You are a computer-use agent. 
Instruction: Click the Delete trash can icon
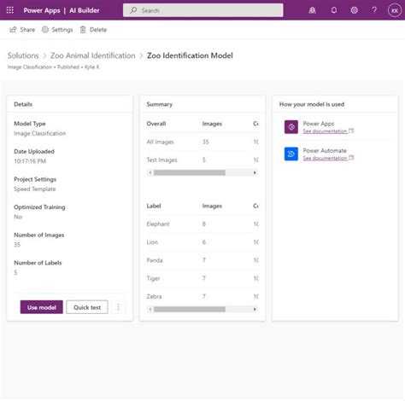pos(83,30)
